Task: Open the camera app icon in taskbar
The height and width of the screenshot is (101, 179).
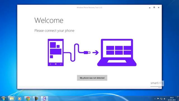Action: [x=36, y=98]
